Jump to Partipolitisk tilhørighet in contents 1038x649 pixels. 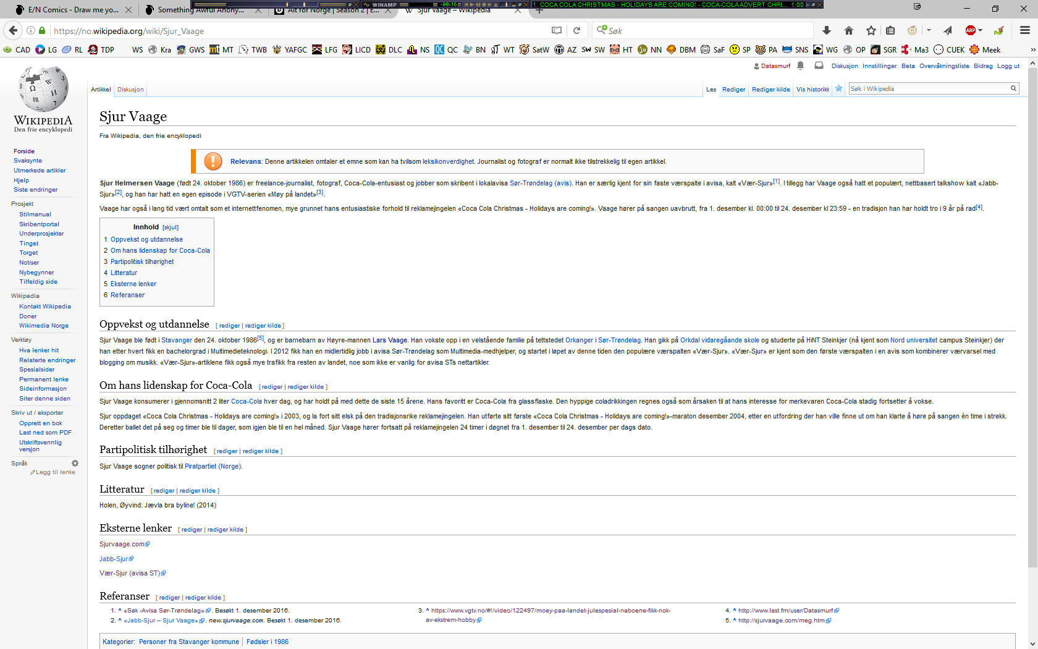click(142, 261)
